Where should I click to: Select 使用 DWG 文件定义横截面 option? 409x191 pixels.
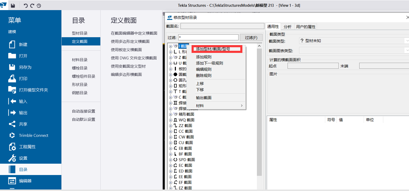pos(134,58)
